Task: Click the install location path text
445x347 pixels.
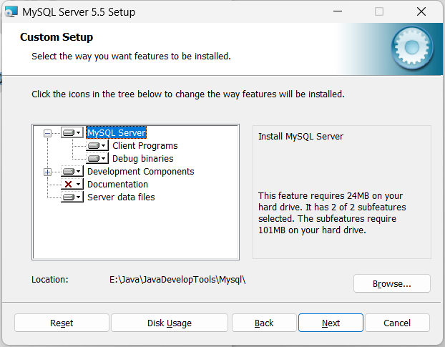Action: (x=177, y=280)
